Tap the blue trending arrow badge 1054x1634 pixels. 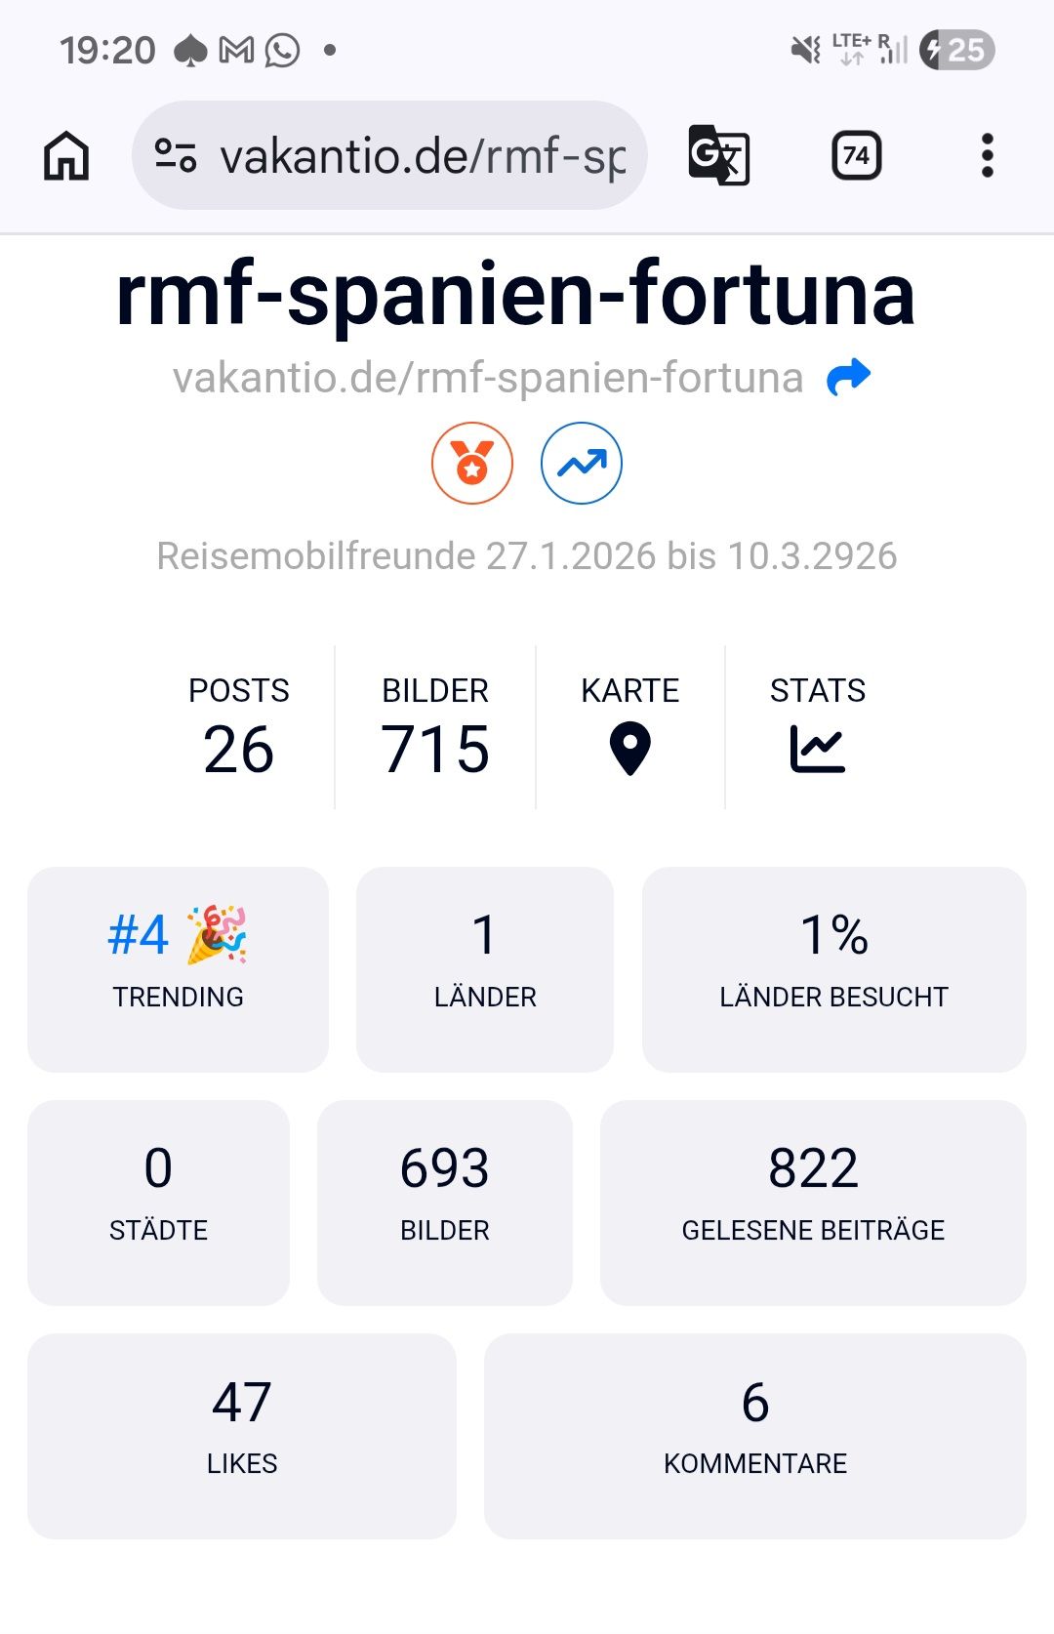click(x=582, y=463)
